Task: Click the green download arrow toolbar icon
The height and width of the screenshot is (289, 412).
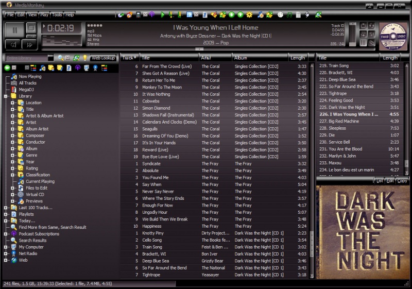Action: pos(231,15)
